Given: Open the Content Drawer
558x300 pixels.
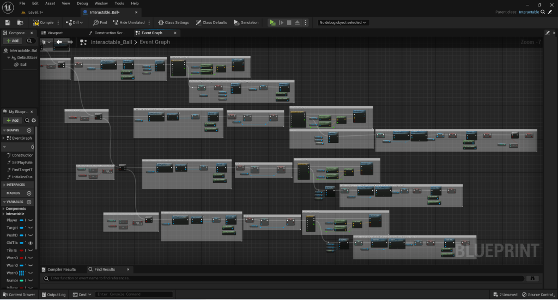Looking at the screenshot, I should click(19, 295).
